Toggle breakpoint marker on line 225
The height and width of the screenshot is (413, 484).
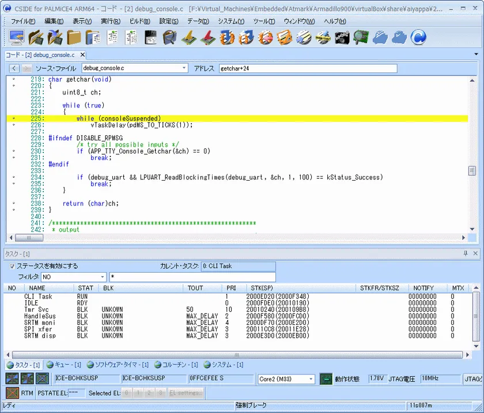tap(14, 118)
